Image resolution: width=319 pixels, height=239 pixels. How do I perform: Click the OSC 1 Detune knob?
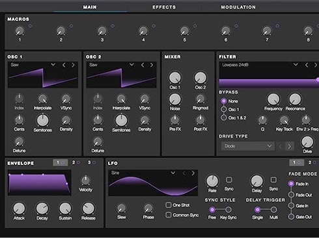(20, 142)
